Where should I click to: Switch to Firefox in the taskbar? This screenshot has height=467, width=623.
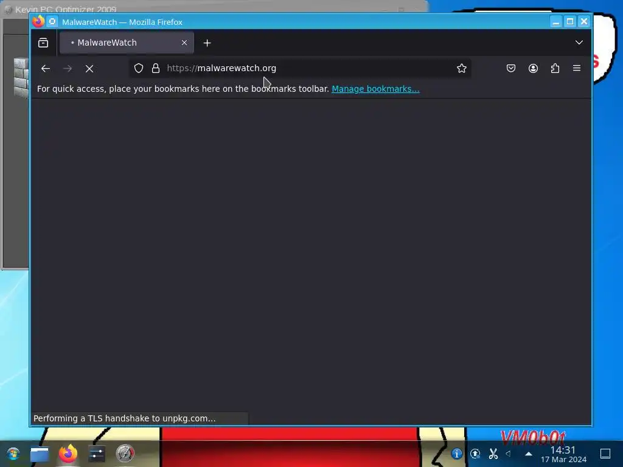point(68,454)
